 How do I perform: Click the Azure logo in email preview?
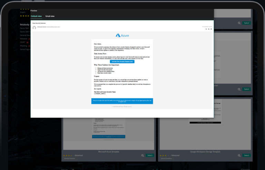pos(122,35)
